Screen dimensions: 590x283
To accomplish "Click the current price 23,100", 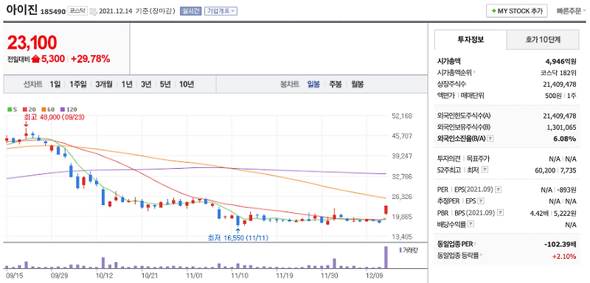I will (32, 43).
